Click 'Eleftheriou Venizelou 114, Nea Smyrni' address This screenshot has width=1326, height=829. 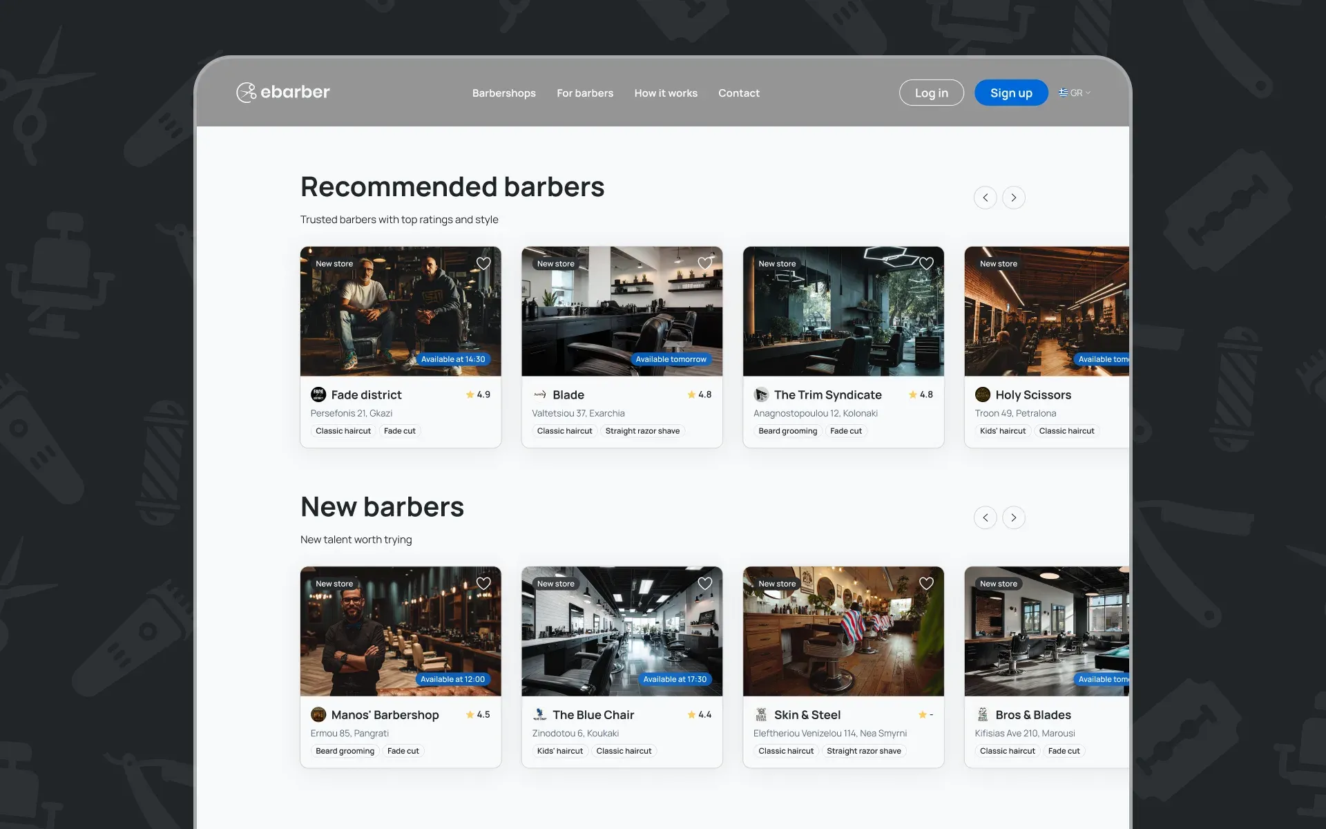[x=830, y=733]
